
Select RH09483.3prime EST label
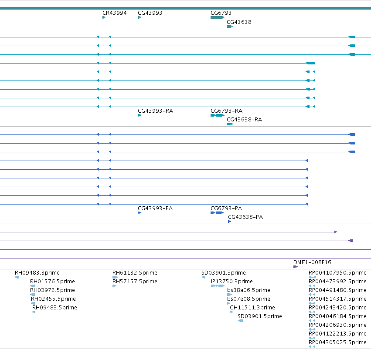tap(37, 273)
